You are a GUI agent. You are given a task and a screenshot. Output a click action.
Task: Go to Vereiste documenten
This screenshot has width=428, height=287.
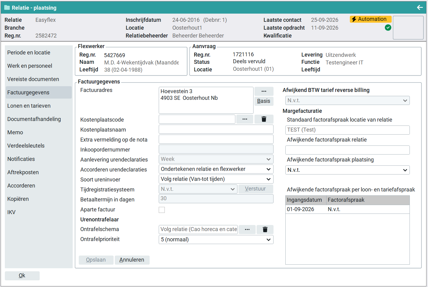point(39,79)
